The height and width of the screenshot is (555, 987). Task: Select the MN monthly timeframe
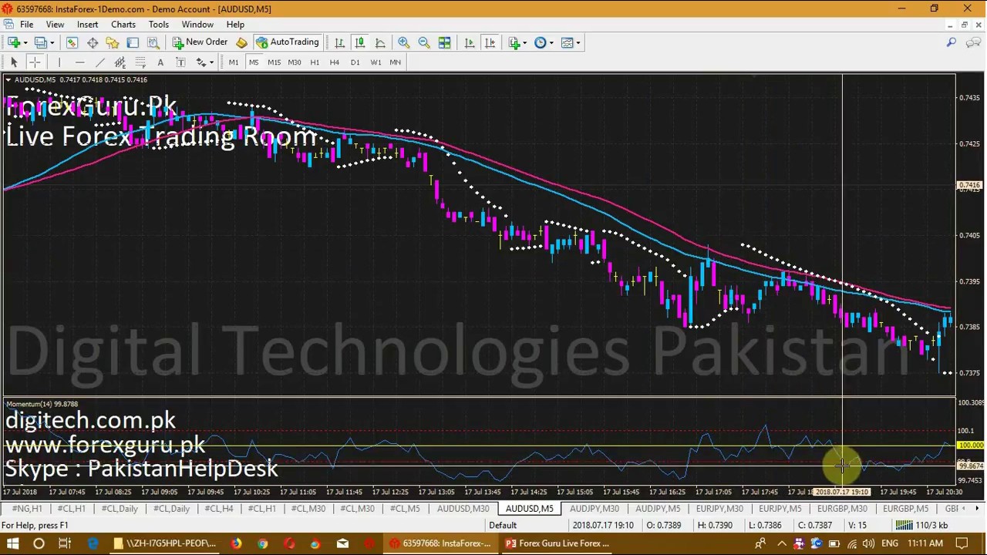pos(395,62)
